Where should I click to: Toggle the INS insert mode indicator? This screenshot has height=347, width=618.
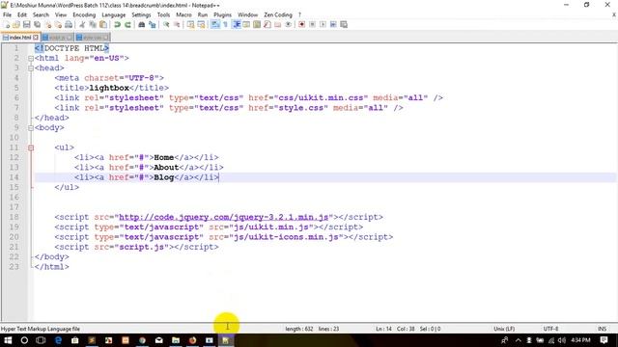click(602, 329)
